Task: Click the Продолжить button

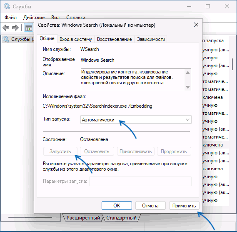Action: (174, 151)
